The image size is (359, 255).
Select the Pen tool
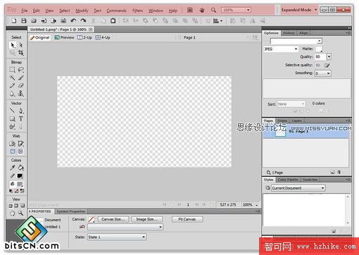pyautogui.click(x=21, y=111)
